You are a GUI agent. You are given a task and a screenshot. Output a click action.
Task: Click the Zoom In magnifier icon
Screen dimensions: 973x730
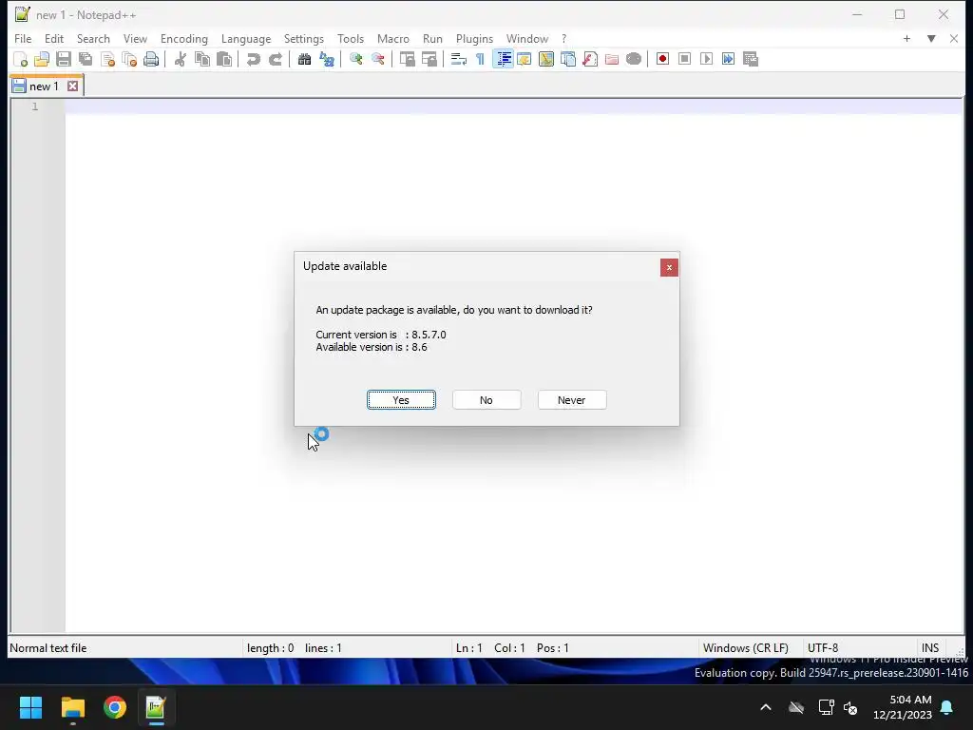pyautogui.click(x=355, y=59)
